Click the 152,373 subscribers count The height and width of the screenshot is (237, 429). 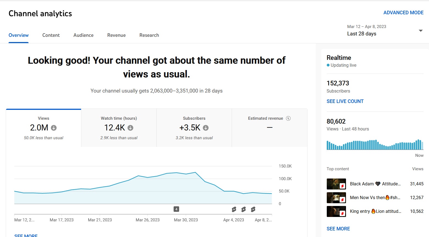coord(338,83)
